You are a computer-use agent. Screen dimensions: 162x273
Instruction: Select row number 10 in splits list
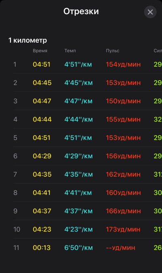pyautogui.click(x=17, y=229)
